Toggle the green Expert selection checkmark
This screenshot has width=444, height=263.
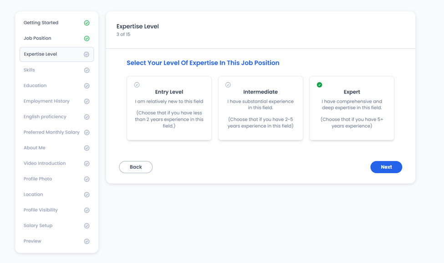tap(319, 85)
